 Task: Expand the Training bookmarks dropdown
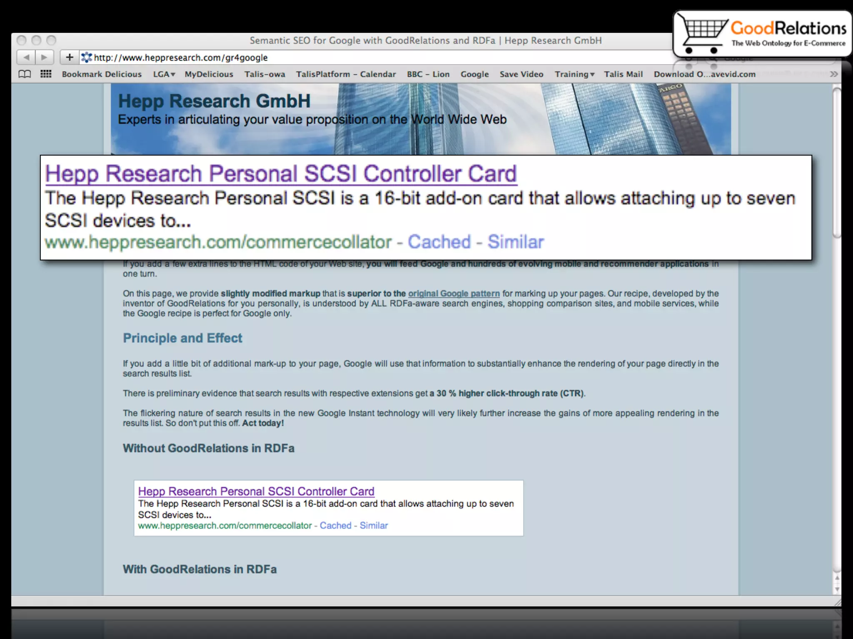[574, 74]
